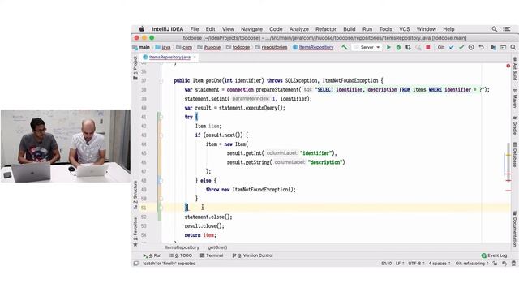Open the TODO tool window
This screenshot has height=292, width=519.
pyautogui.click(x=181, y=255)
